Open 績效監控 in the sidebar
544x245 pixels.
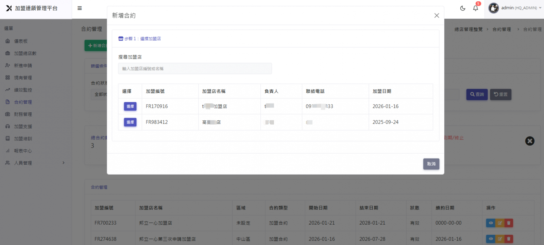23,90
